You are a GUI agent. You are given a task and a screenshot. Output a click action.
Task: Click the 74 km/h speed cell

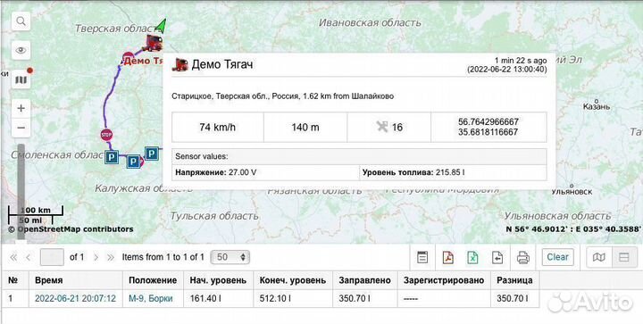[x=217, y=128]
